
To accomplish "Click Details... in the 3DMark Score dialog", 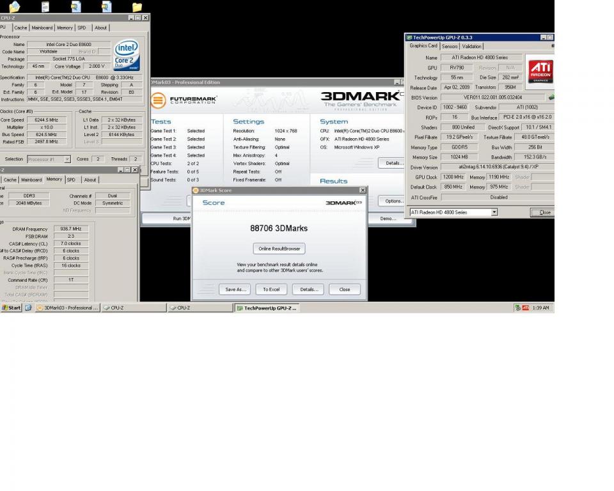I will click(x=308, y=290).
